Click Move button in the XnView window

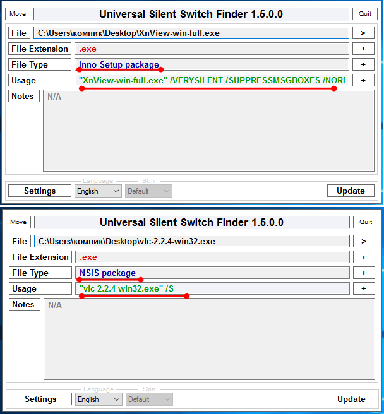click(x=18, y=14)
